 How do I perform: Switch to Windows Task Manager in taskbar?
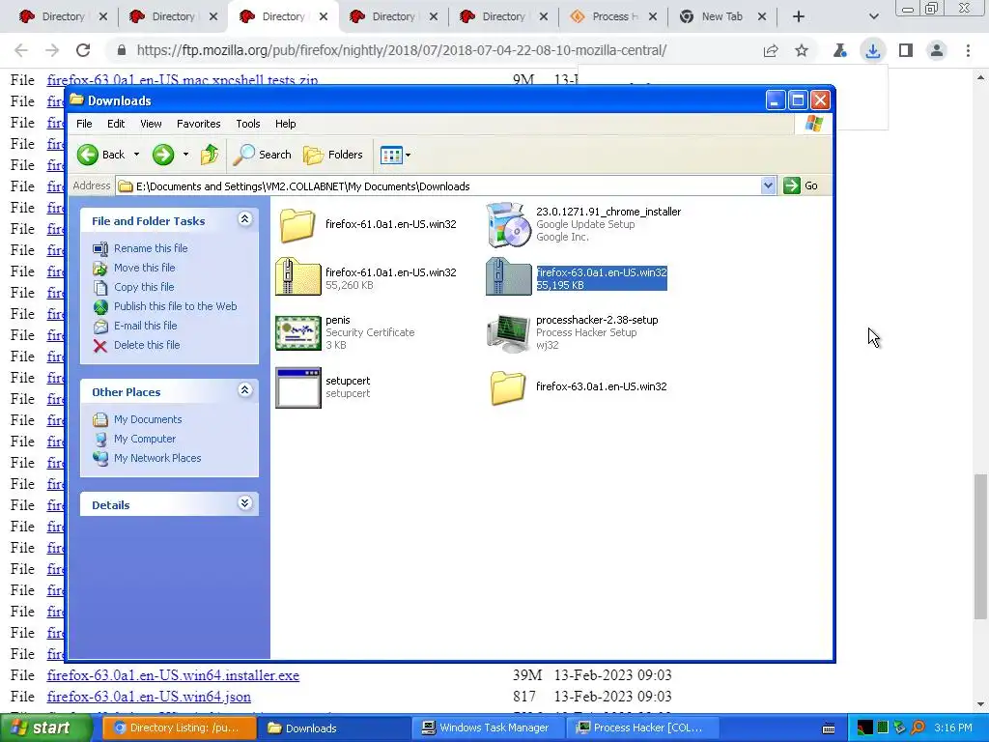[486, 728]
